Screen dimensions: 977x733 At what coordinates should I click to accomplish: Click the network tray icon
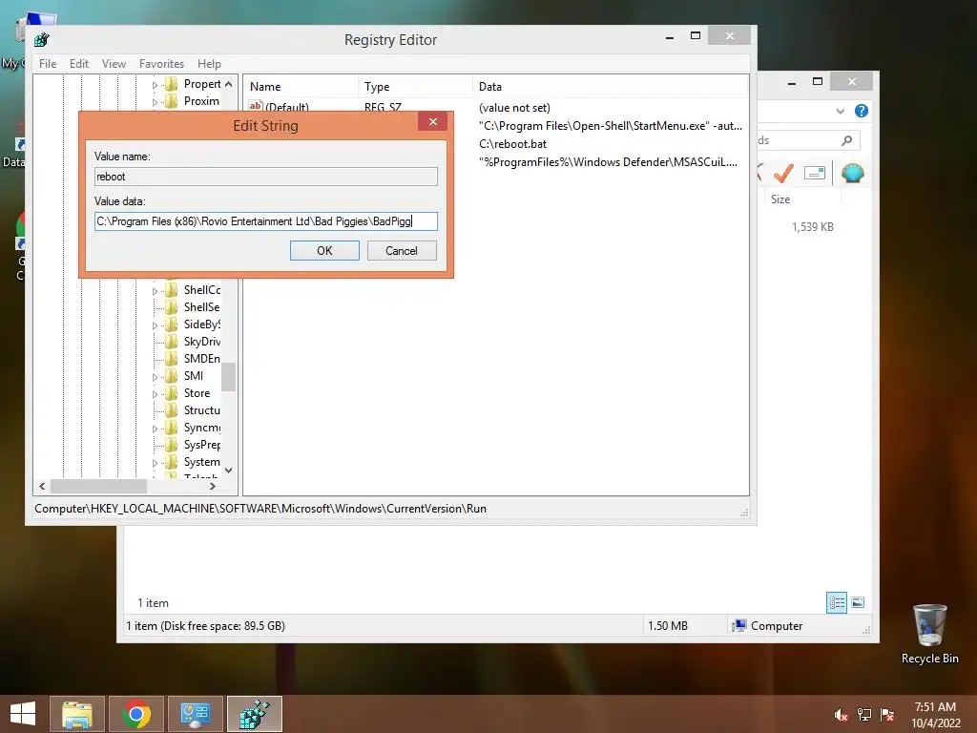(x=864, y=715)
